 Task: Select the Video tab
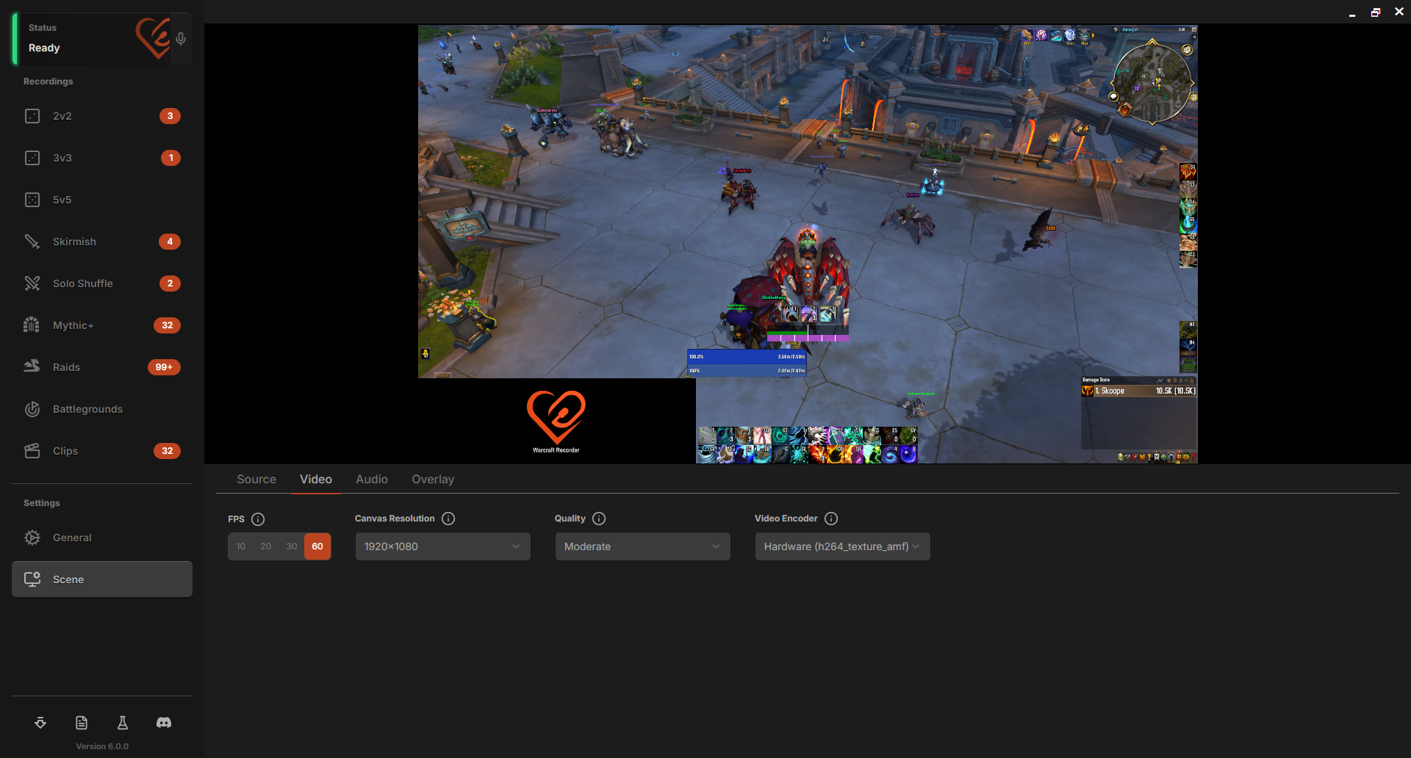316,479
